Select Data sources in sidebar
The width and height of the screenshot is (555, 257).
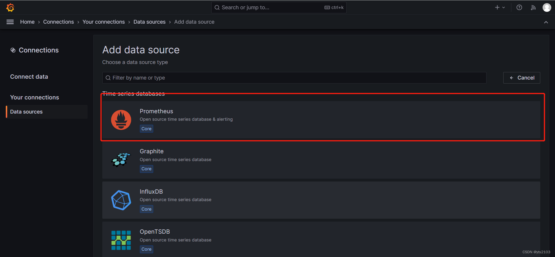pos(47,112)
